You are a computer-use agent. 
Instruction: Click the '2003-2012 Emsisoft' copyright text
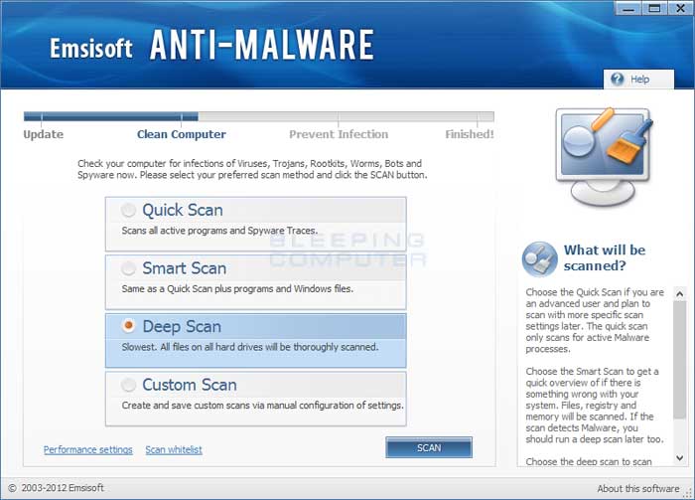click(x=63, y=488)
